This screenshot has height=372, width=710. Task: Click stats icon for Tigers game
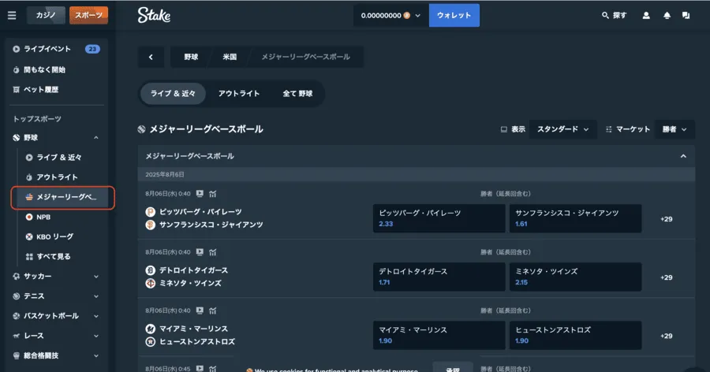(213, 252)
